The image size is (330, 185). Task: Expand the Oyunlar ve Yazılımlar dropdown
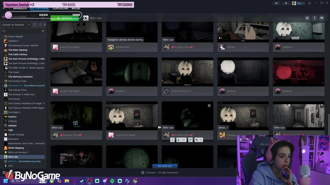pyautogui.click(x=16, y=25)
